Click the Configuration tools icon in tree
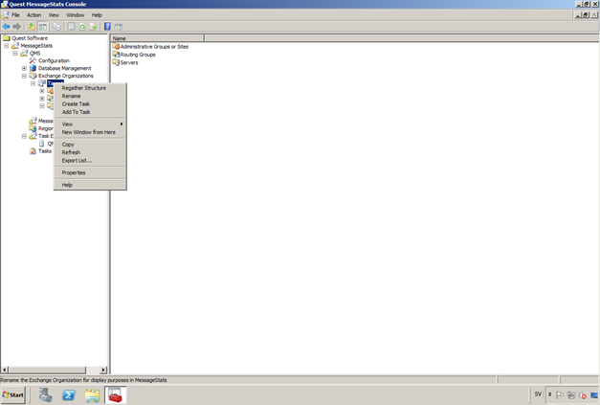Image resolution: width=600 pixels, height=405 pixels. 33,60
